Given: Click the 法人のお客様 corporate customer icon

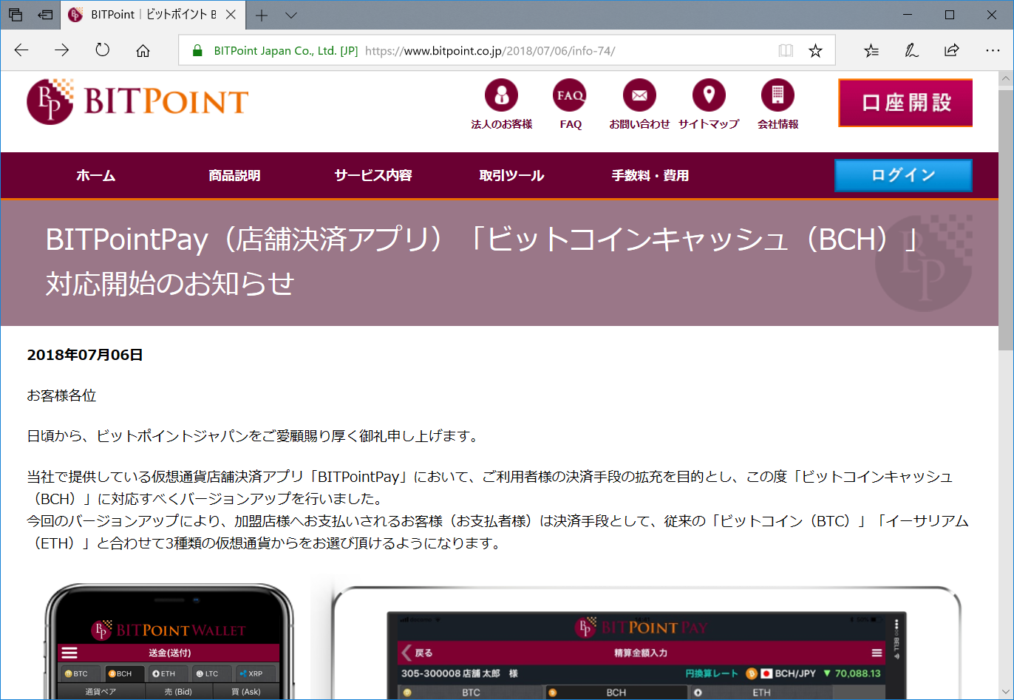Looking at the screenshot, I should pyautogui.click(x=502, y=95).
